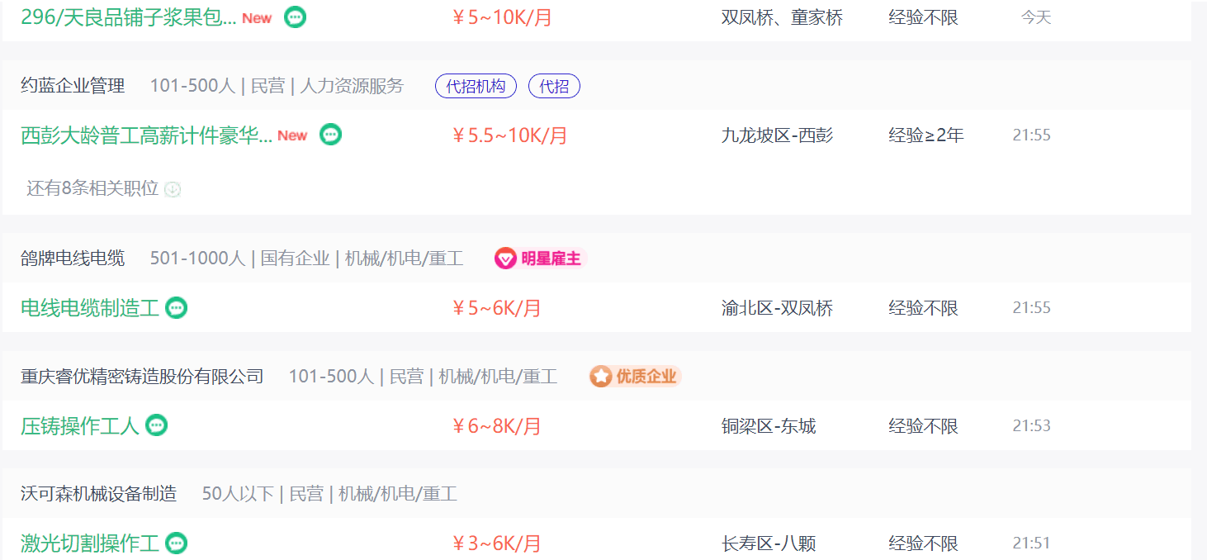Viewport: 1207px width, 560px height.
Task: Show more via 还有8条相关职位 text
Action: 92,188
